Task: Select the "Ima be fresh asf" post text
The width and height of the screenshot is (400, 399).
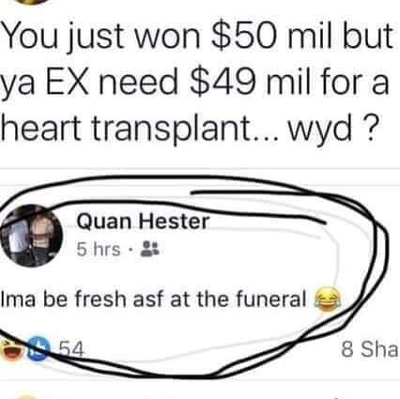Action: (x=154, y=299)
